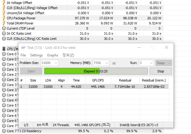Click the IA Voltage Offset lightning icon
The height and width of the screenshot is (134, 191).
pos(4,2)
